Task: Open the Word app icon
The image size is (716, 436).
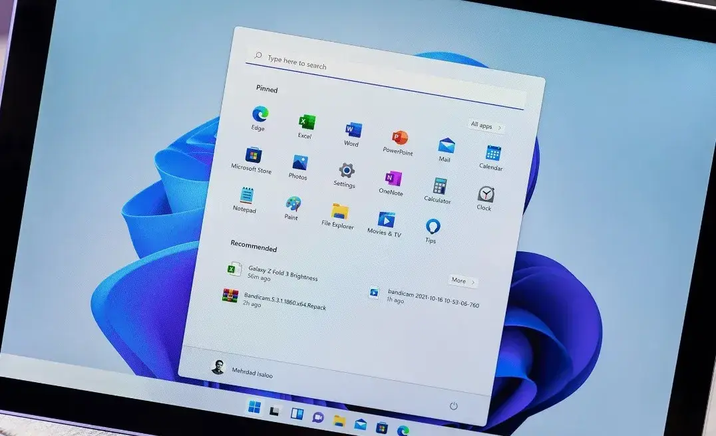Action: click(353, 130)
